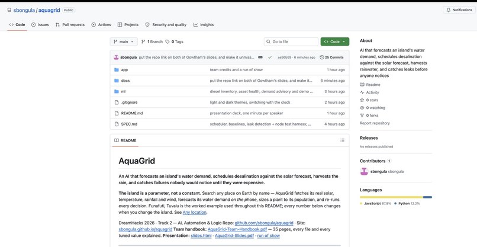Click yellow JavaScript segment of language bar
The image size is (477, 247).
coord(391,197)
